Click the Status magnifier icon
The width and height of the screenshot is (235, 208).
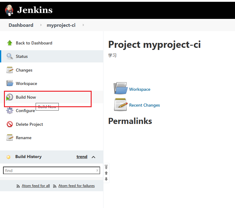click(10, 56)
